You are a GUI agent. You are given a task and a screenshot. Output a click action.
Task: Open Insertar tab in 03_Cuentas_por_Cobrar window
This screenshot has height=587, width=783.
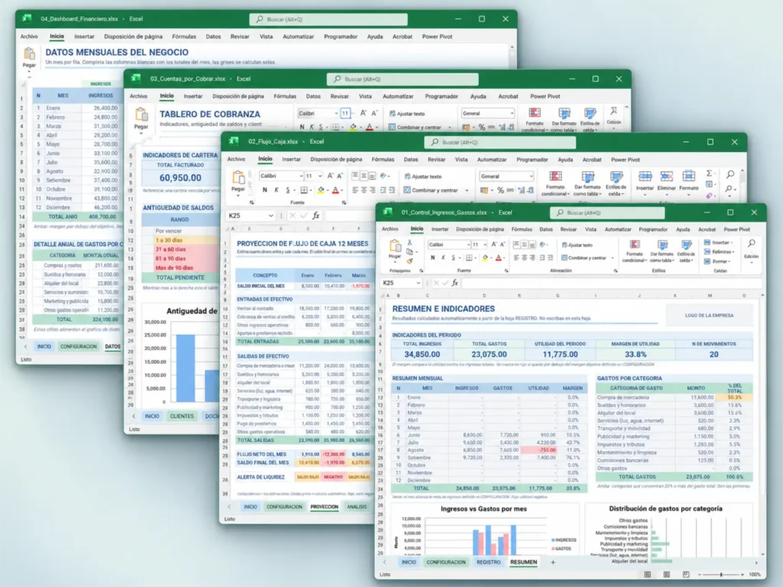coord(193,96)
